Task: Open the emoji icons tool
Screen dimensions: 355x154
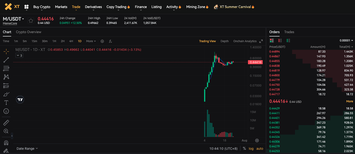Action: pyautogui.click(x=6, y=111)
